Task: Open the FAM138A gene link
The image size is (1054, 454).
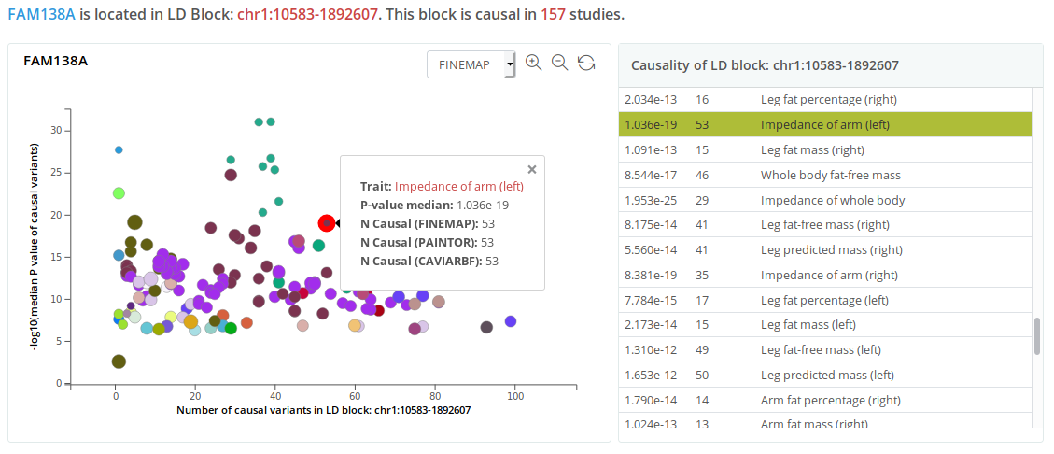Action: pyautogui.click(x=42, y=13)
